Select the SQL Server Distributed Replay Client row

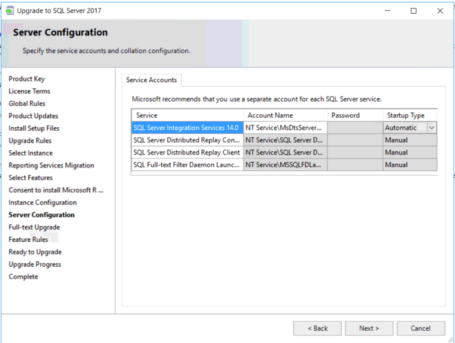tap(187, 153)
